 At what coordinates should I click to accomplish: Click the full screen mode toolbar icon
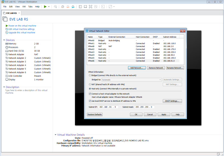pos(91,6)
